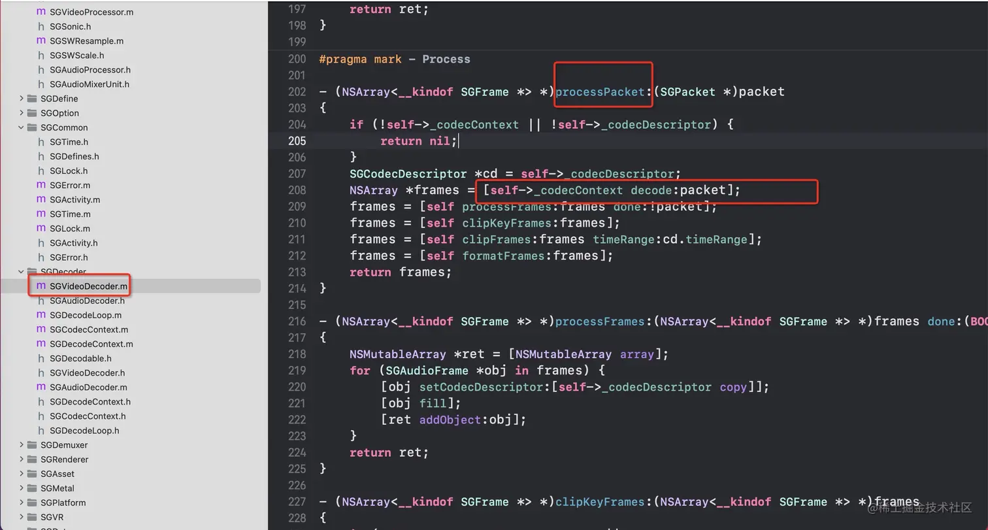Click the header icon beside SGAudioMixerUnit.h
Screen dimensions: 988x530
[41, 84]
